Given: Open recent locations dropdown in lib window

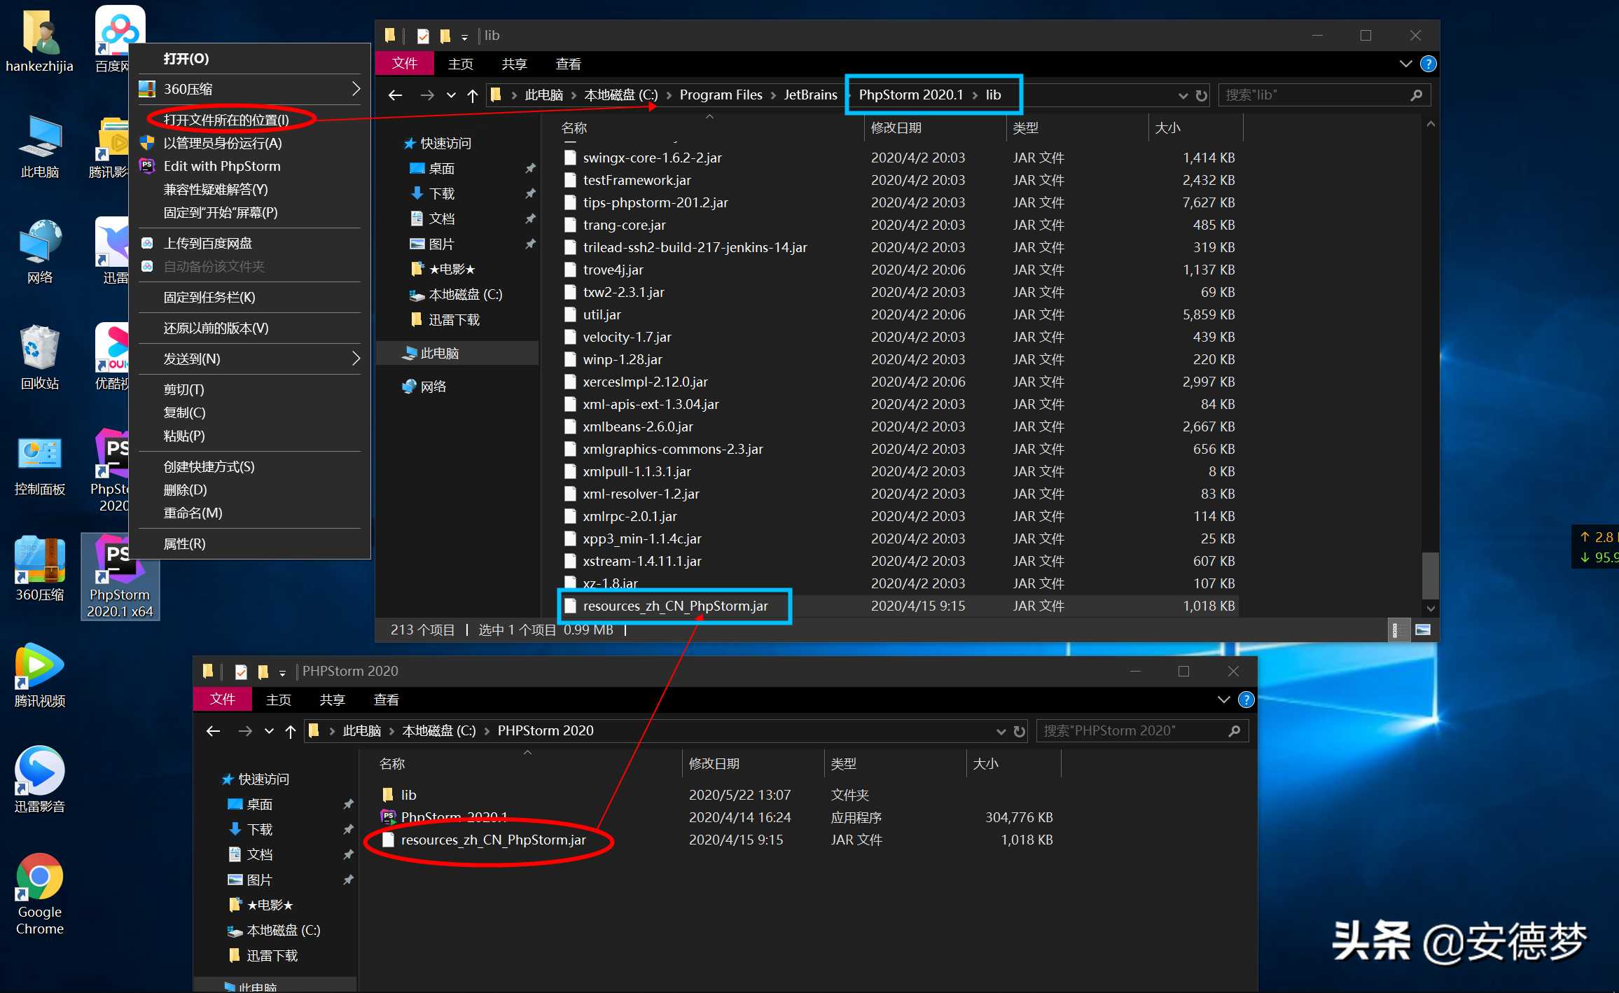Looking at the screenshot, I should pyautogui.click(x=451, y=95).
